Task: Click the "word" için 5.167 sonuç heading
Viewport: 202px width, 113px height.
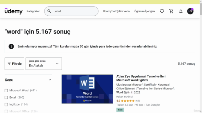Action: click(38, 31)
